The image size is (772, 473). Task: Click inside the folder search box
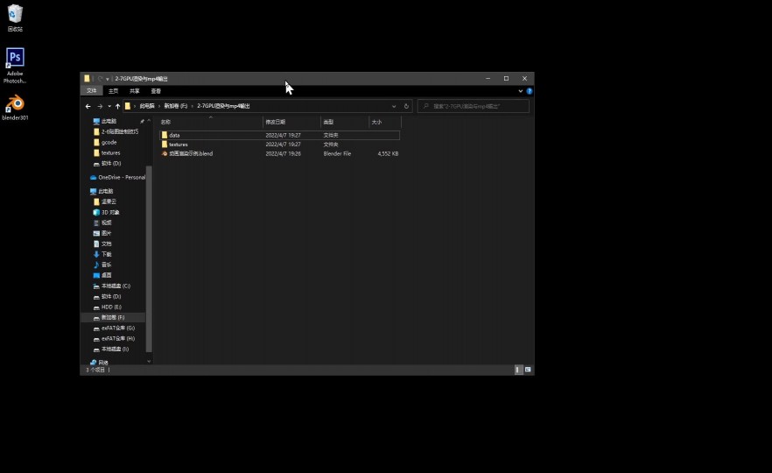[x=474, y=107]
